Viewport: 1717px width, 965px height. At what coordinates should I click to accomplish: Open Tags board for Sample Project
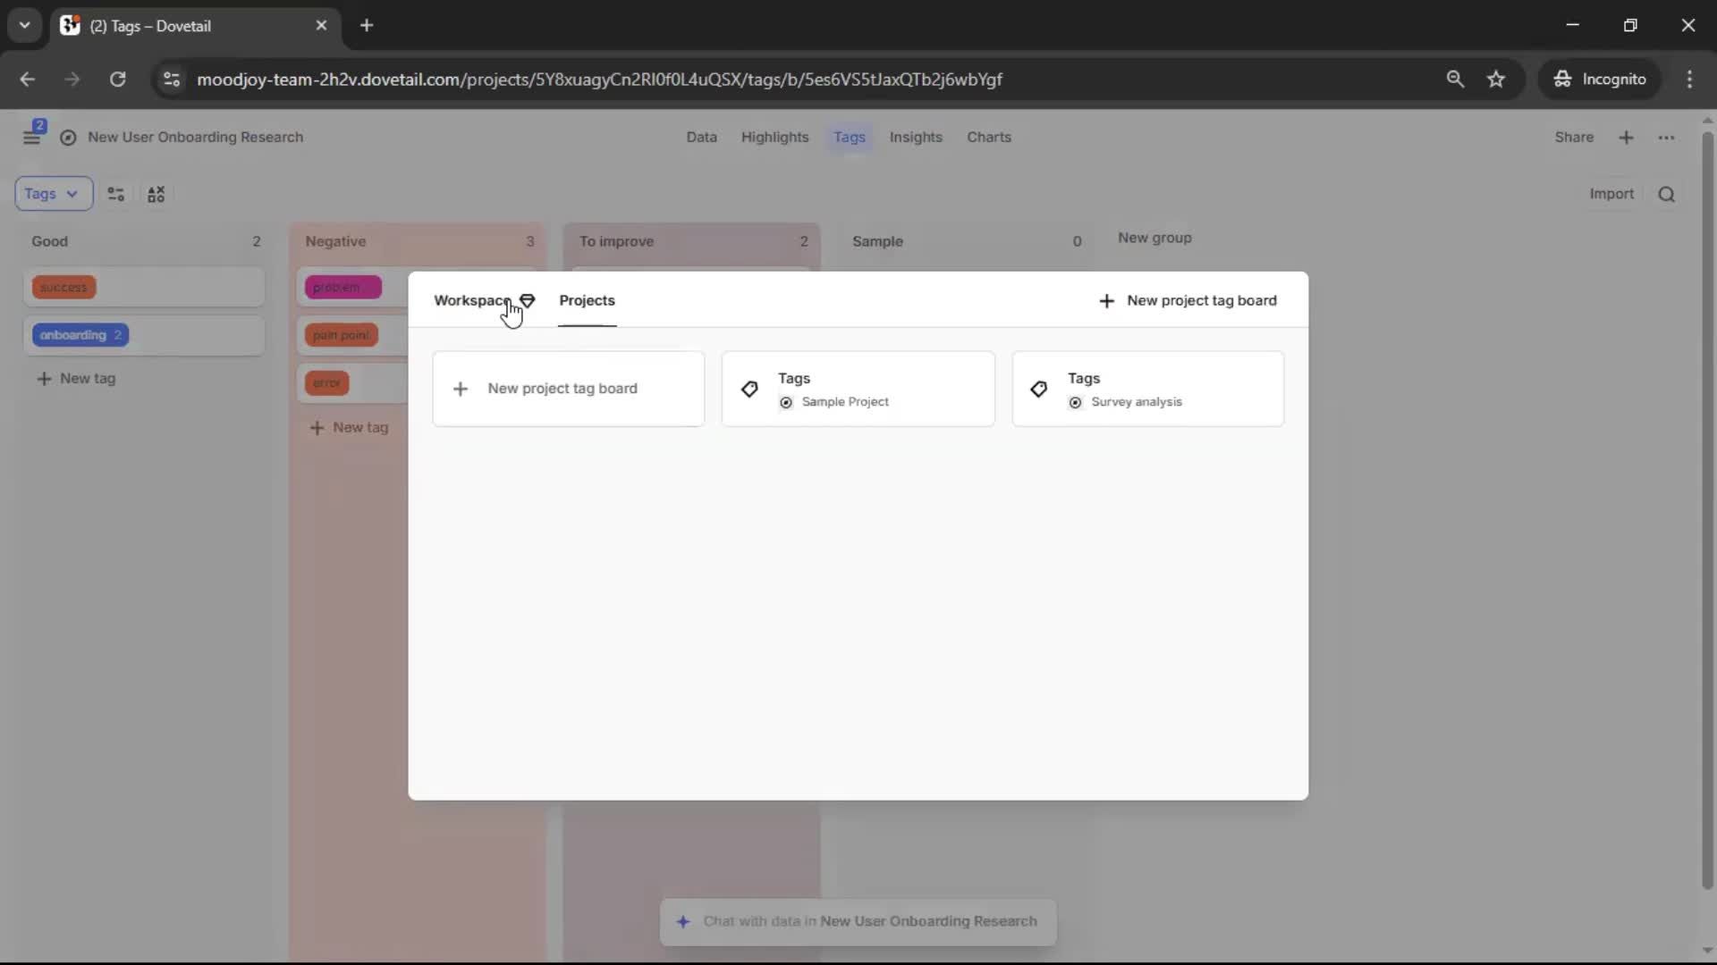pyautogui.click(x=858, y=389)
